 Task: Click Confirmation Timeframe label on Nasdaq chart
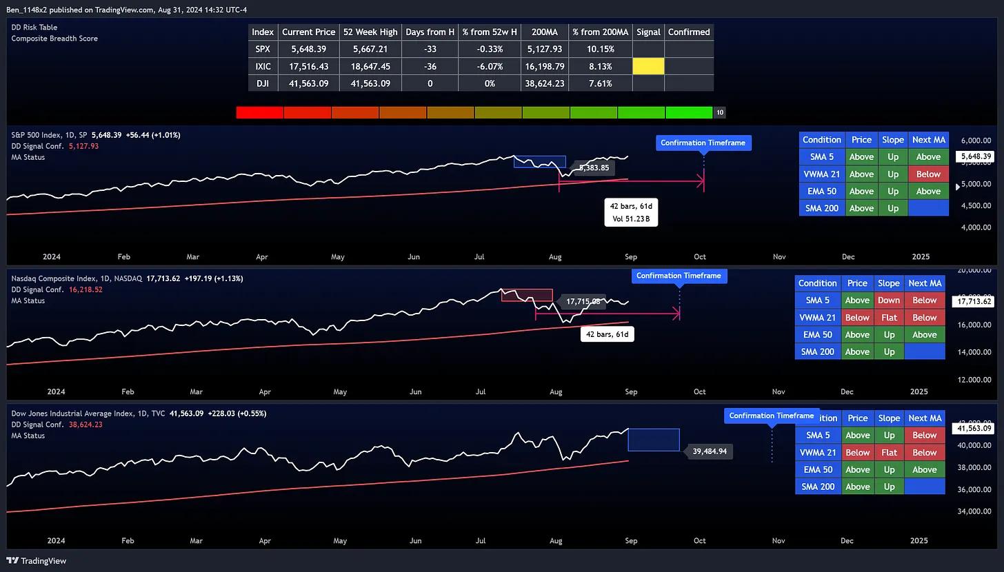coord(679,276)
